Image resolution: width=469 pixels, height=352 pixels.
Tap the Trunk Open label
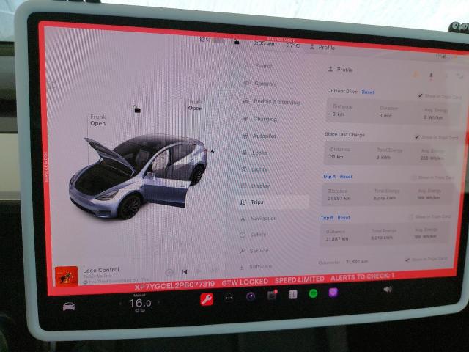195,106
